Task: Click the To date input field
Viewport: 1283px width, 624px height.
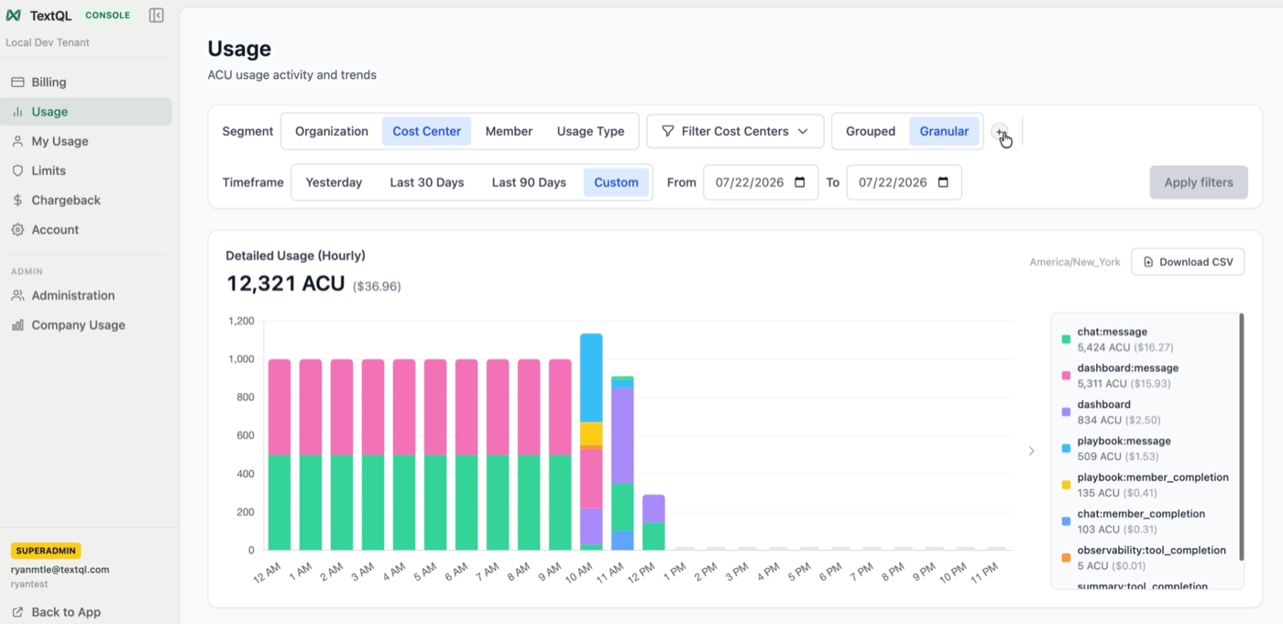Action: coord(904,182)
